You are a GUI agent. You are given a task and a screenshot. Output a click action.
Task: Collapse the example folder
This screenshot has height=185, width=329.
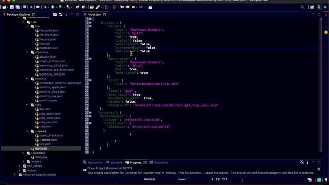point(23,153)
